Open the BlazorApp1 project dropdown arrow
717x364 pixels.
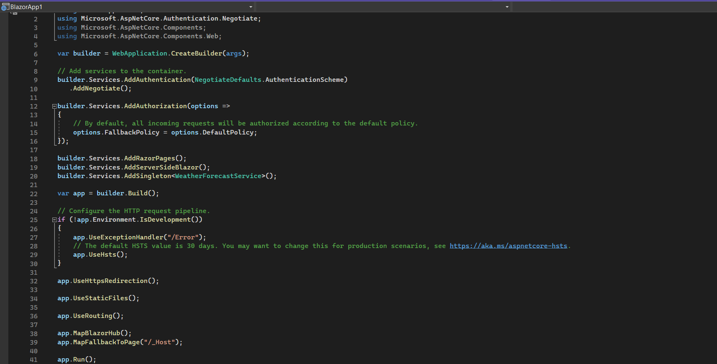point(251,7)
